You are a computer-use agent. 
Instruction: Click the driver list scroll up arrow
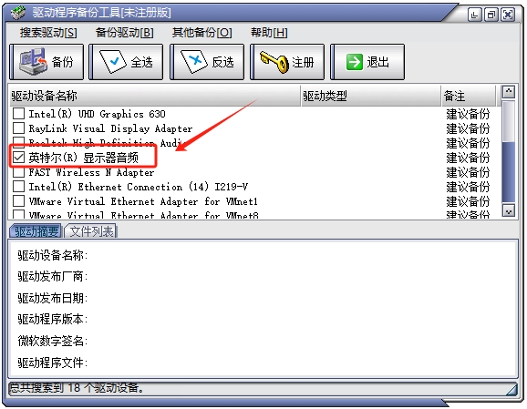pos(508,92)
